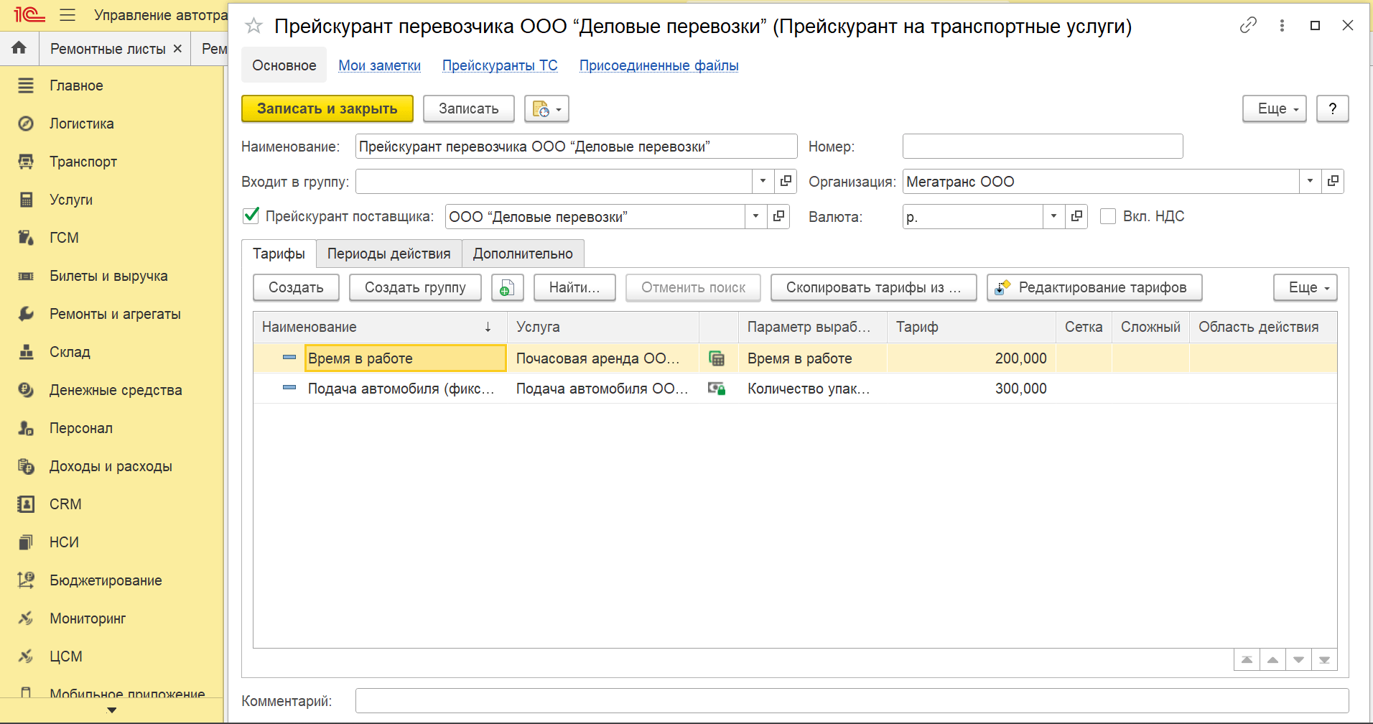The height and width of the screenshot is (724, 1373).
Task: Enable the Вкл. НДС checkbox
Action: coord(1108,216)
